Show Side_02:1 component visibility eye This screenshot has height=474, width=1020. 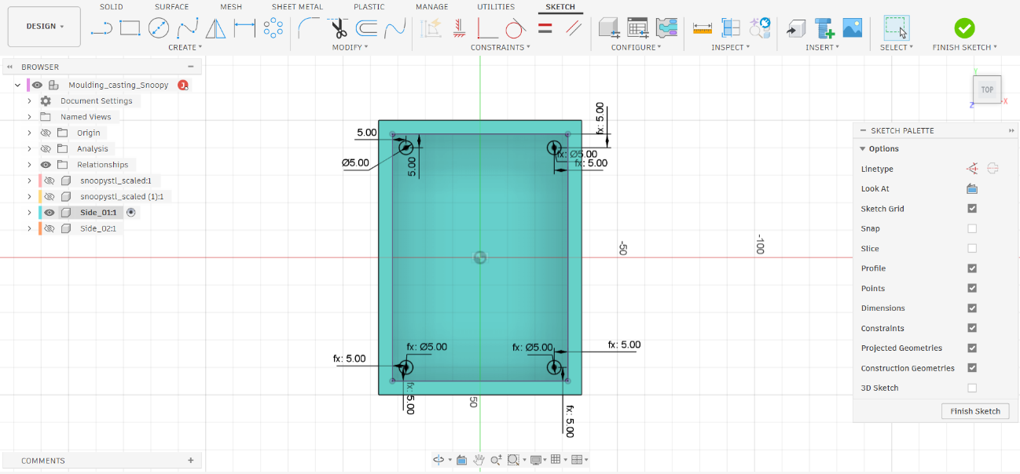(50, 228)
